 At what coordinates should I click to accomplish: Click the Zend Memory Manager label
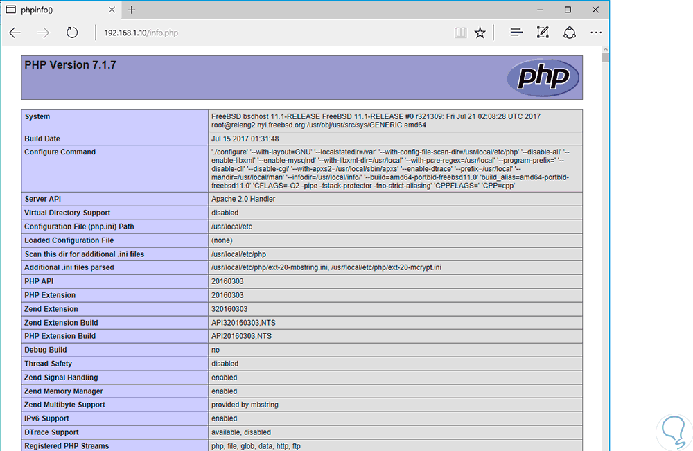[64, 391]
